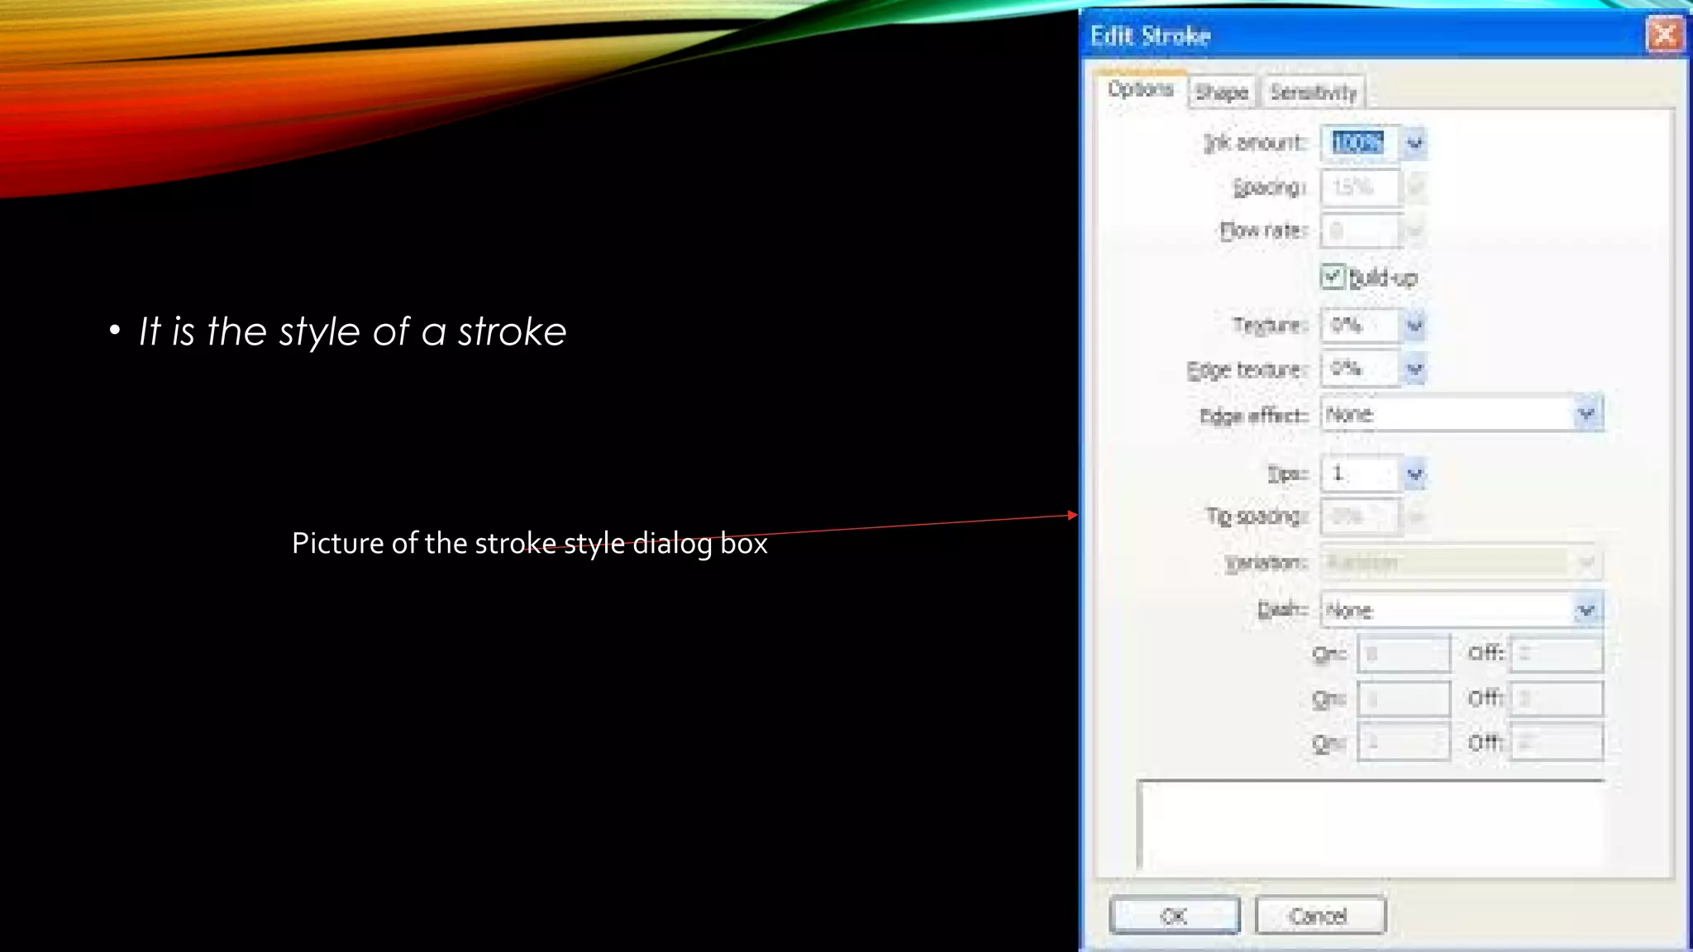
Task: Switch to the Options tab
Action: pyautogui.click(x=1141, y=89)
